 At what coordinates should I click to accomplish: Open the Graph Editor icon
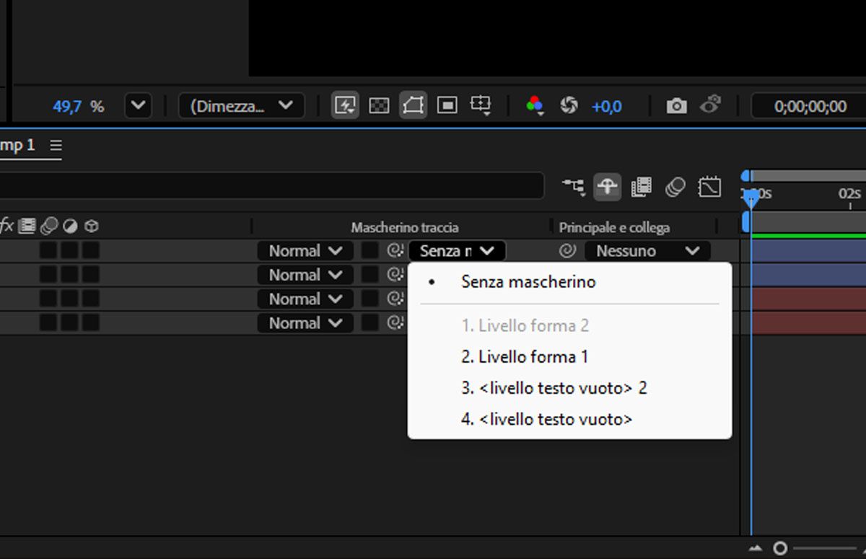pos(709,188)
